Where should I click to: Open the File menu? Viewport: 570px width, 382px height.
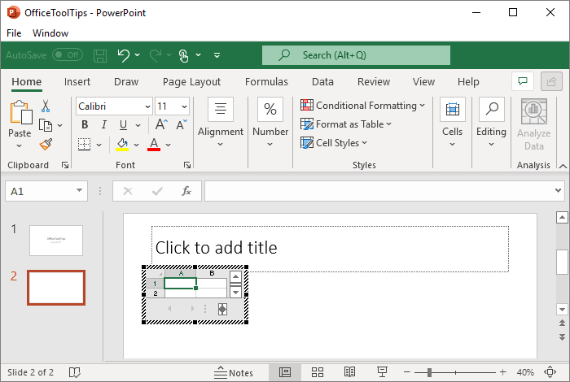tap(14, 33)
